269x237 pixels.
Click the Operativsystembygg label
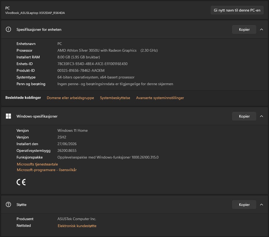(33, 151)
